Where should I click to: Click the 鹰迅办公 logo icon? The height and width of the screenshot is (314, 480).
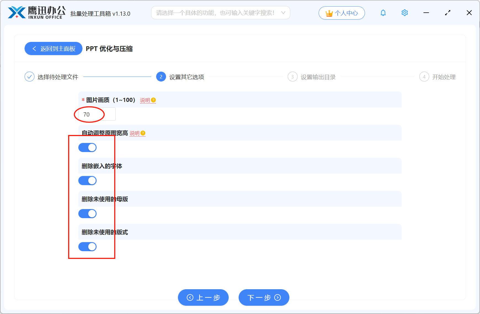pyautogui.click(x=16, y=11)
